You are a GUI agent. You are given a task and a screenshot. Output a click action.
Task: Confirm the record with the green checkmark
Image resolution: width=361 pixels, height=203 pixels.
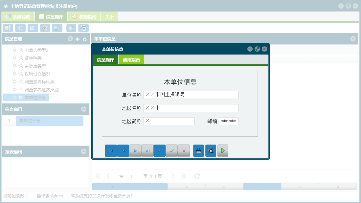pos(171,151)
